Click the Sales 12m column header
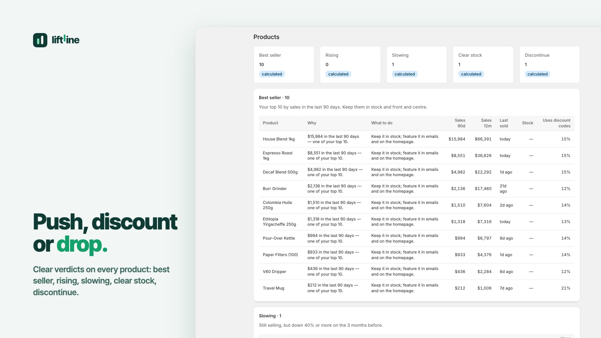The image size is (601, 338). 486,123
